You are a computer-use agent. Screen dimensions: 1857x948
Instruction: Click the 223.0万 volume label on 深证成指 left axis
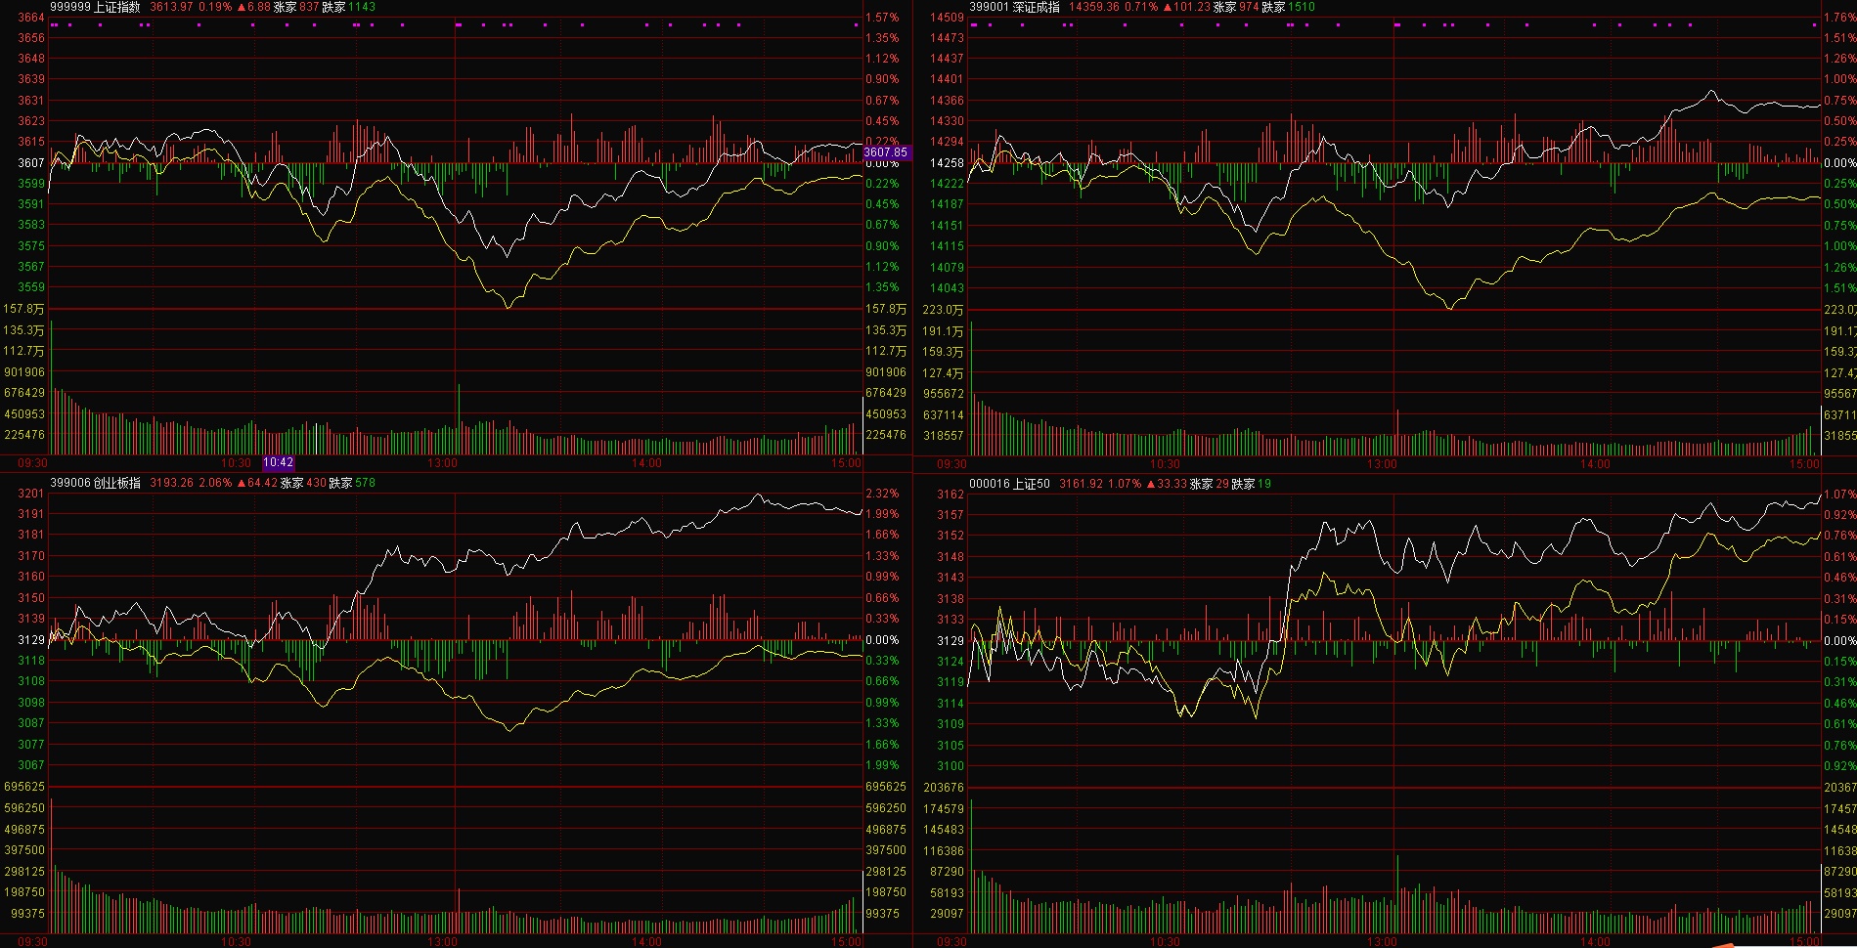pos(944,310)
